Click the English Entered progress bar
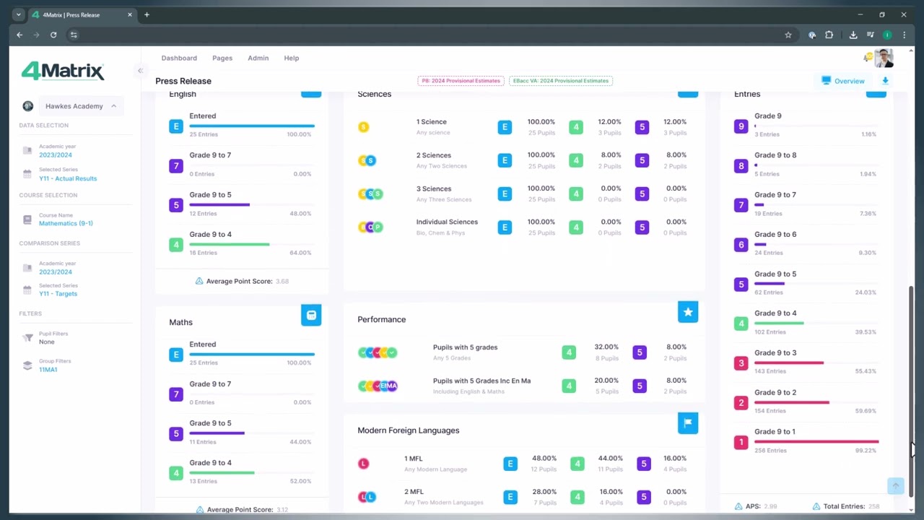The width and height of the screenshot is (924, 520). pyautogui.click(x=252, y=126)
